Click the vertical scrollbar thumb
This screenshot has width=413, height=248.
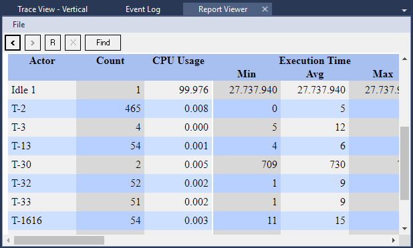[404, 163]
